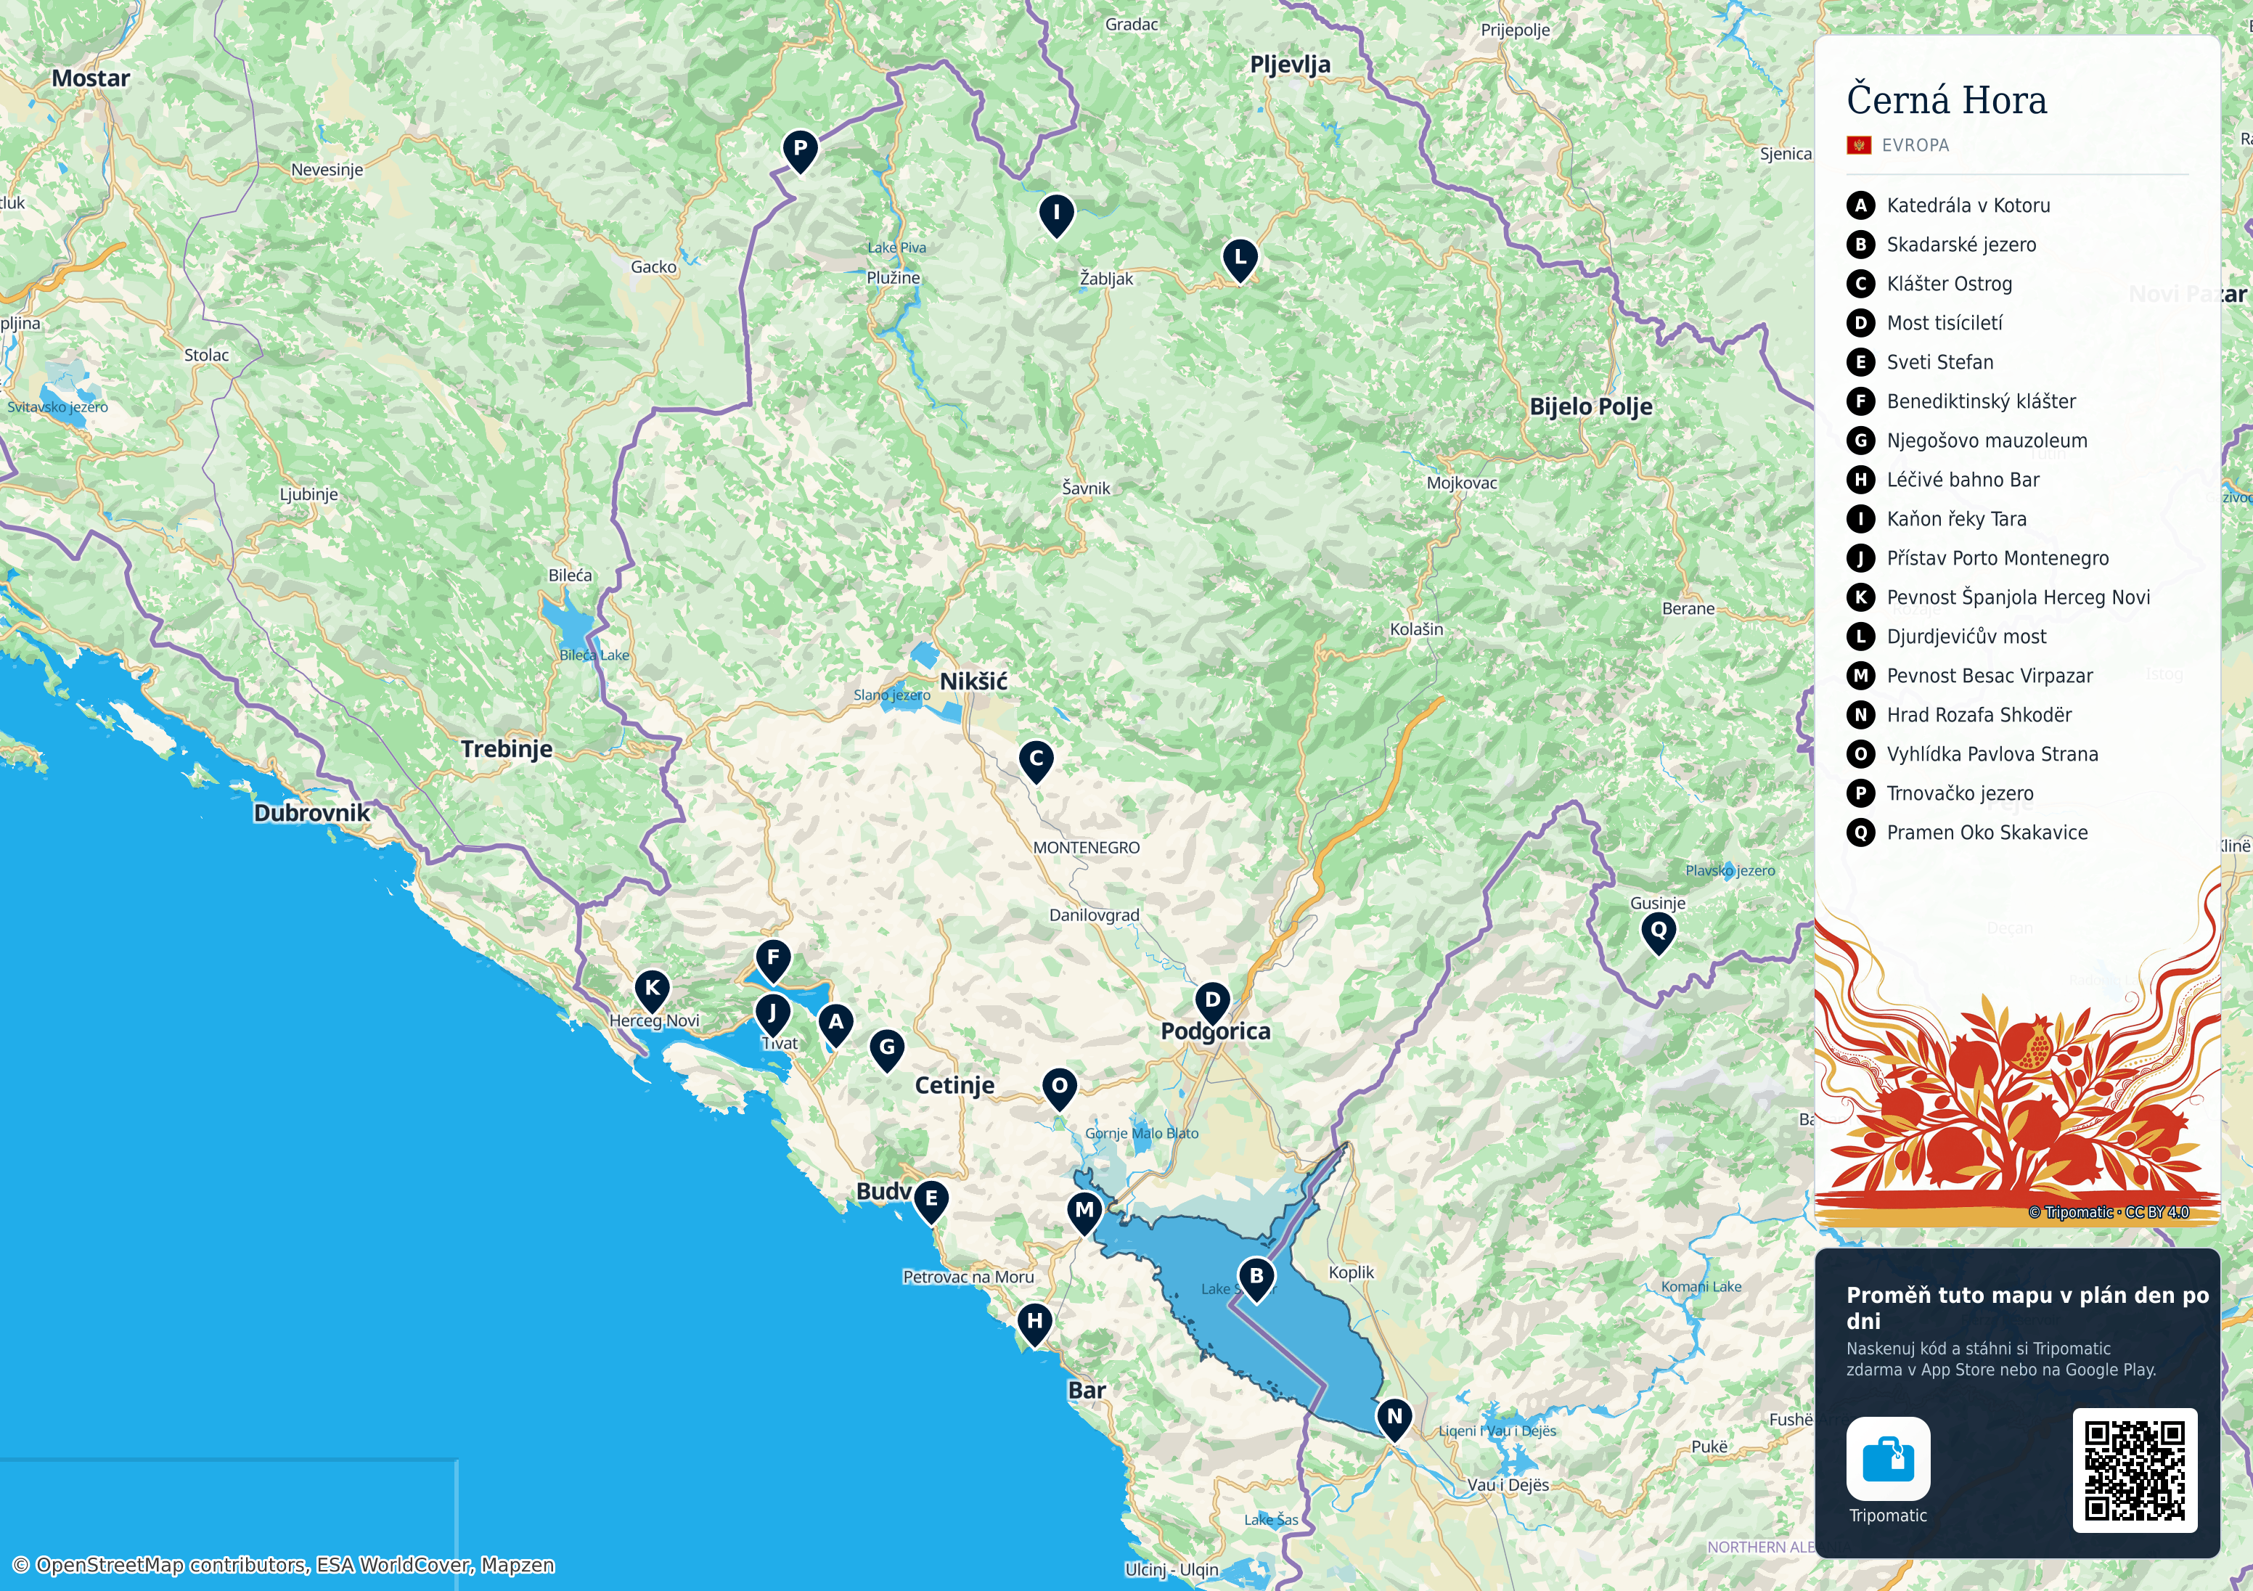The width and height of the screenshot is (2253, 1591).
Task: Click the EVROPA region label
Action: 1915,145
